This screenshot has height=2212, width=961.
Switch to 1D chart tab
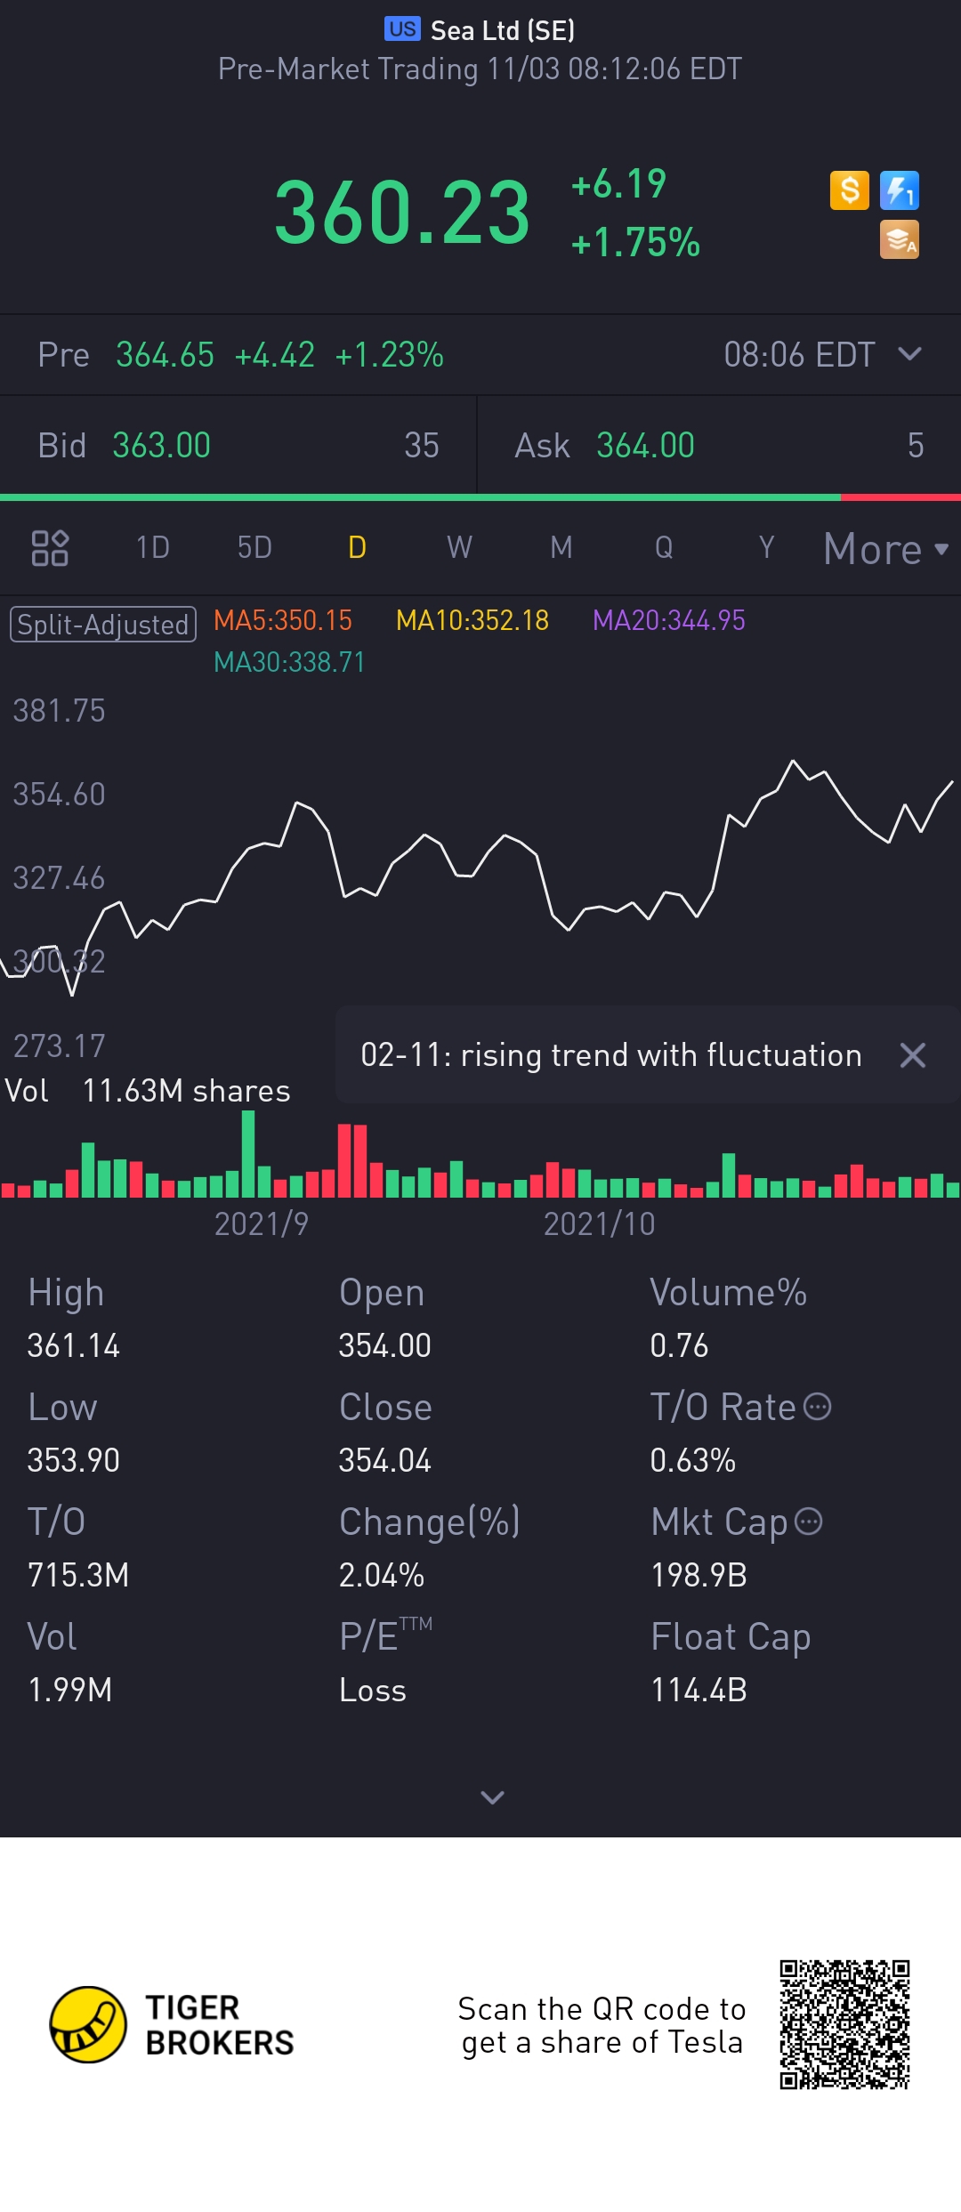click(153, 547)
